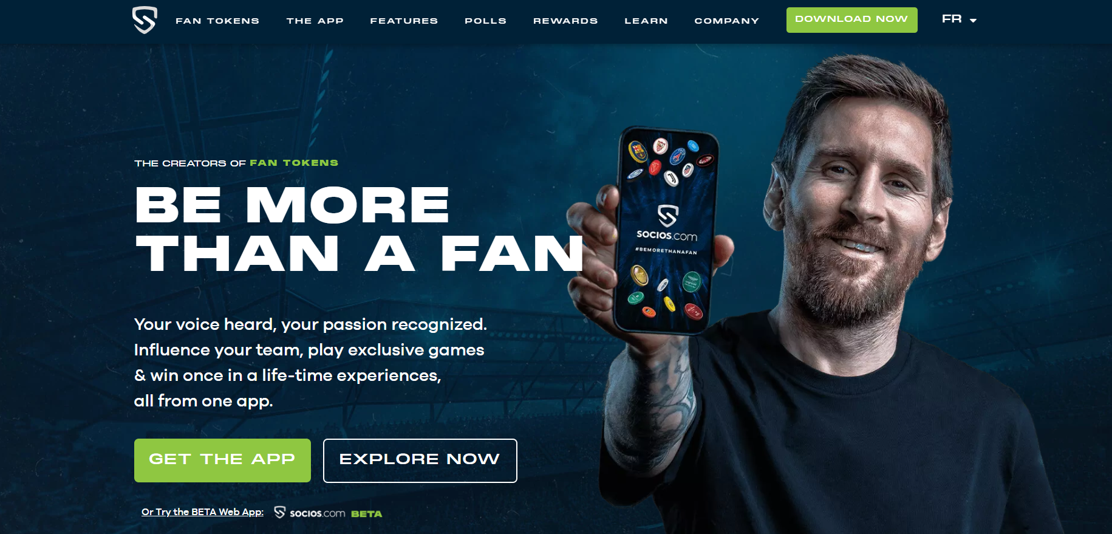Image resolution: width=1112 pixels, height=534 pixels.
Task: Expand the FR language dropdown
Action: click(x=959, y=19)
